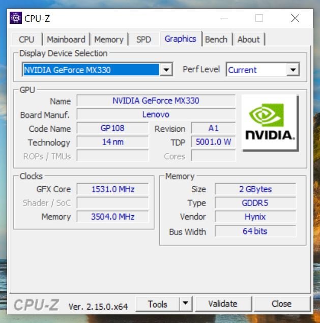This screenshot has height=323, width=320.
Task: Switch to the CPU tab
Action: pos(26,39)
